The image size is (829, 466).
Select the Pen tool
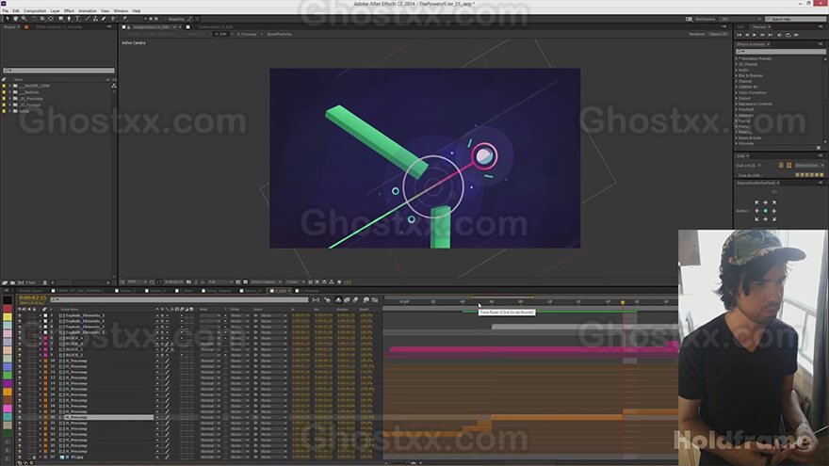[x=69, y=19]
